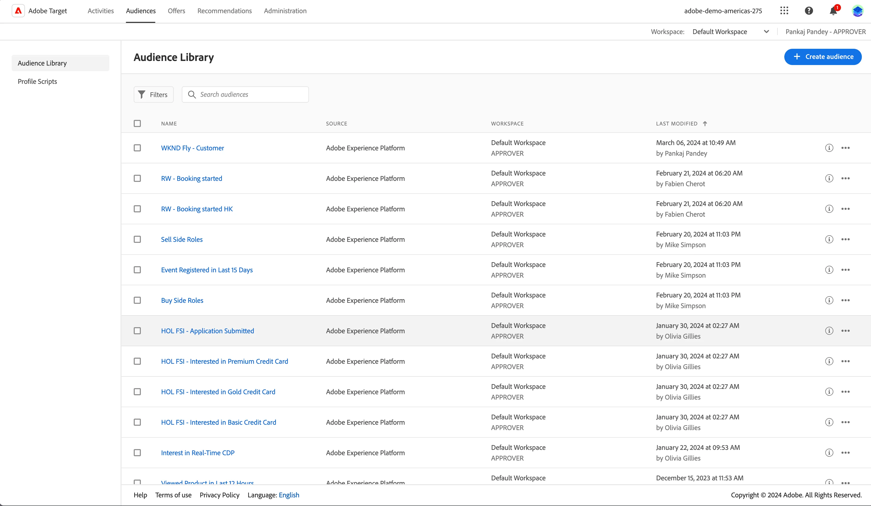
Task: Open more actions for WKND Fly - Customer
Action: pyautogui.click(x=845, y=148)
